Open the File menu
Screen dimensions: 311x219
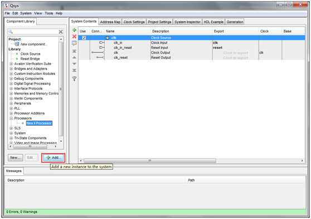tap(7, 13)
